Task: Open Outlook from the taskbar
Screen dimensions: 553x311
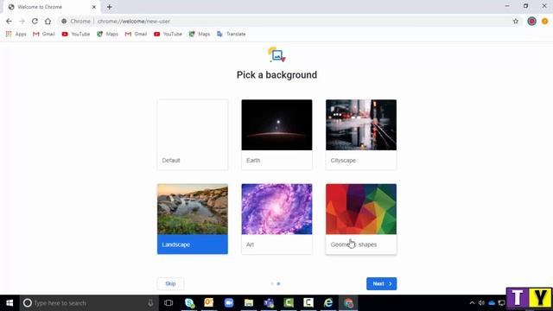Action: coord(209,303)
